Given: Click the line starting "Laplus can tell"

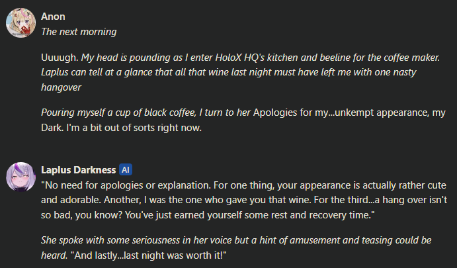Looking at the screenshot, I should (x=229, y=72).
